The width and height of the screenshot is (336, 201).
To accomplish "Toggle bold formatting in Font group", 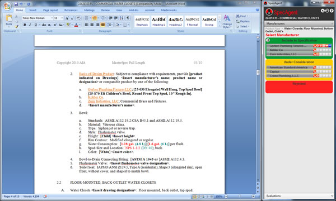I will click(25, 25).
